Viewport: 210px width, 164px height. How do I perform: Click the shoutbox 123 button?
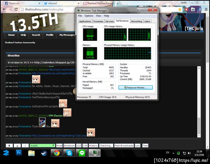(x=79, y=145)
